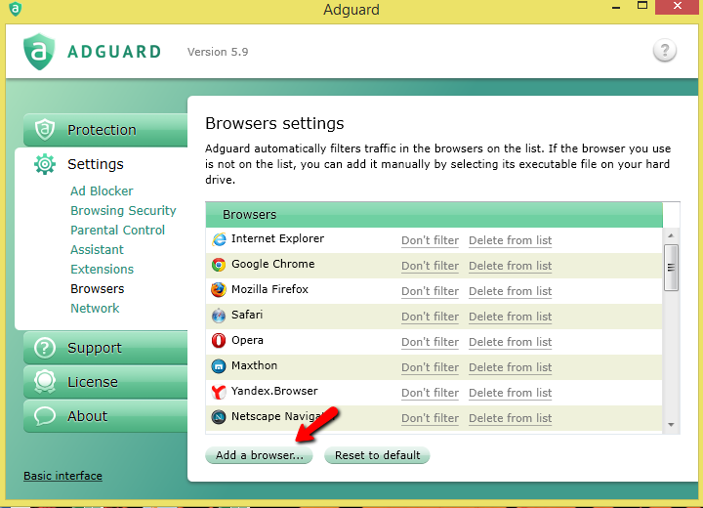This screenshot has width=703, height=508.
Task: Click the Browsers column header
Action: pyautogui.click(x=434, y=215)
